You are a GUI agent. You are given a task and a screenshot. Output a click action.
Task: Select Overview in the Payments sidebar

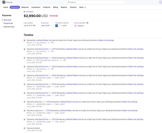point(8,20)
